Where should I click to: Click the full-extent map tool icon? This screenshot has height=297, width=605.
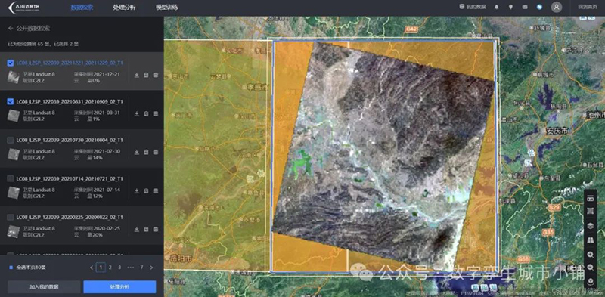coord(590,212)
